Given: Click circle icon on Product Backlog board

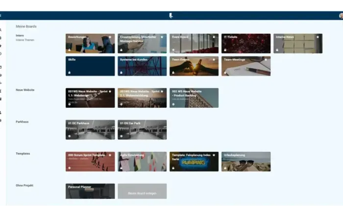Looking at the screenshot, I should pyautogui.click(x=173, y=104).
